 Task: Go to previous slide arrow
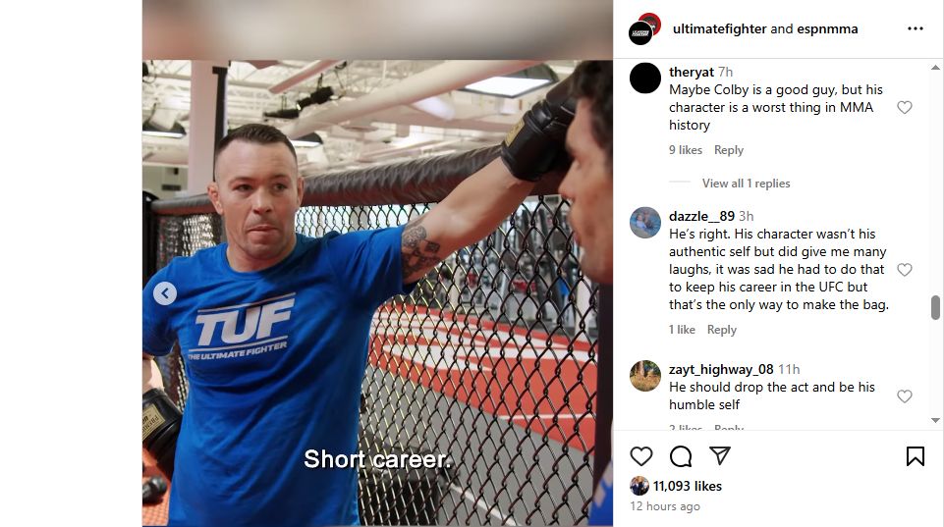coord(165,293)
